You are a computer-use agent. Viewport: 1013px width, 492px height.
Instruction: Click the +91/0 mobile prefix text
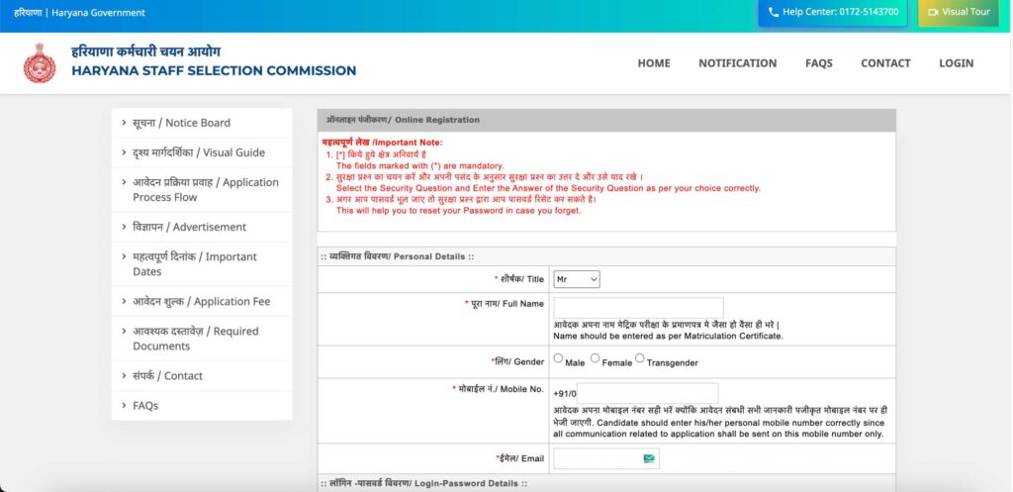pyautogui.click(x=565, y=393)
